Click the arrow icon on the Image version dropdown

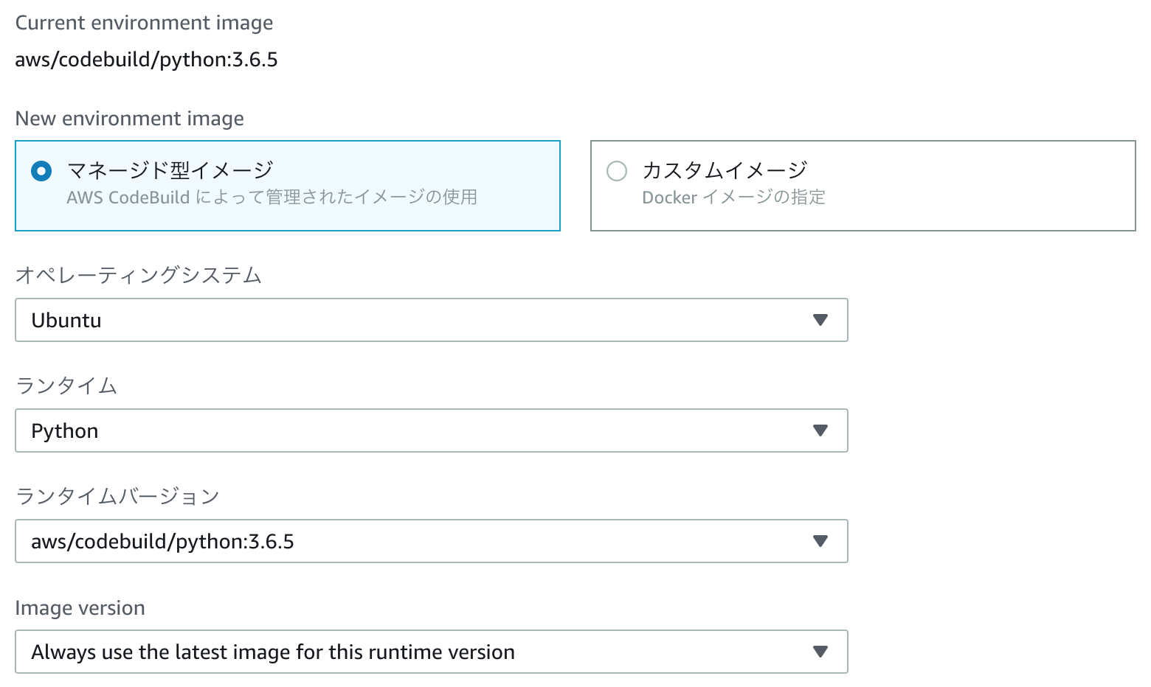pos(820,652)
